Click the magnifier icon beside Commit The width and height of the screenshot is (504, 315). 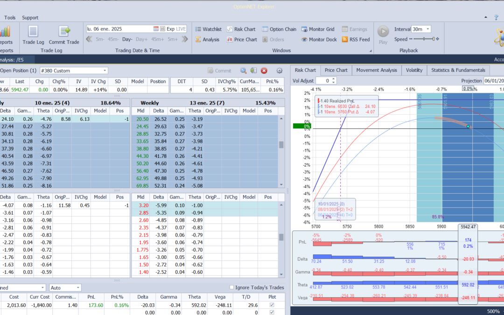point(243,71)
